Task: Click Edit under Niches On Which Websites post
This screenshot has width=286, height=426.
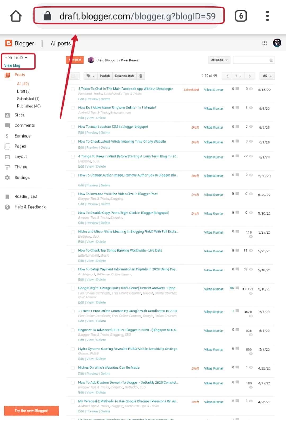Action: pyautogui.click(x=81, y=374)
